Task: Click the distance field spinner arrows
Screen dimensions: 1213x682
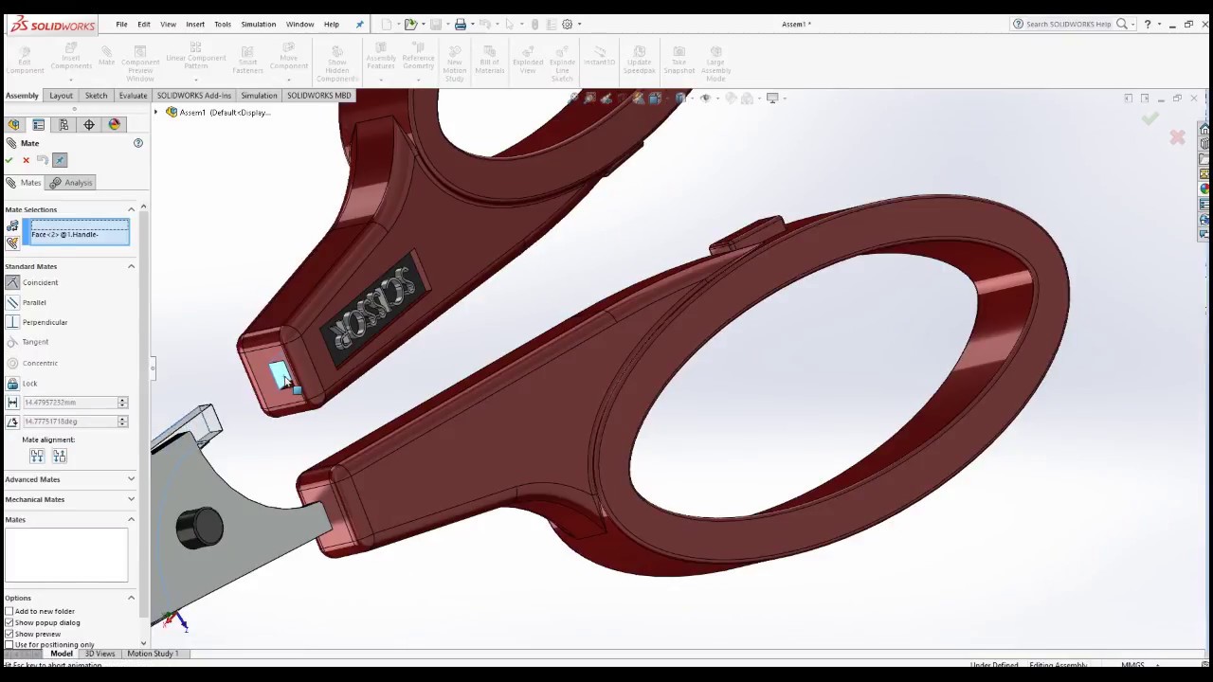Action: click(x=122, y=403)
